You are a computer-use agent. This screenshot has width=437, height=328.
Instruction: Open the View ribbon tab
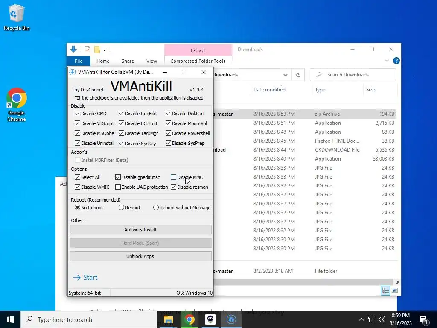[151, 61]
